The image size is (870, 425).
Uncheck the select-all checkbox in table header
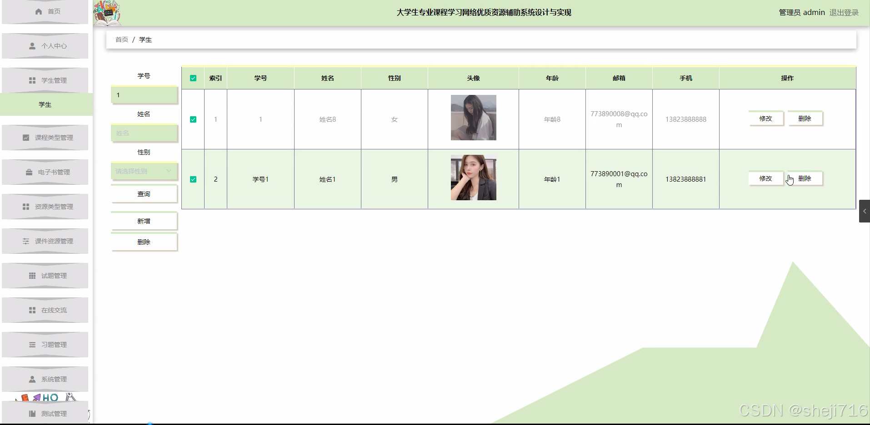click(x=193, y=78)
